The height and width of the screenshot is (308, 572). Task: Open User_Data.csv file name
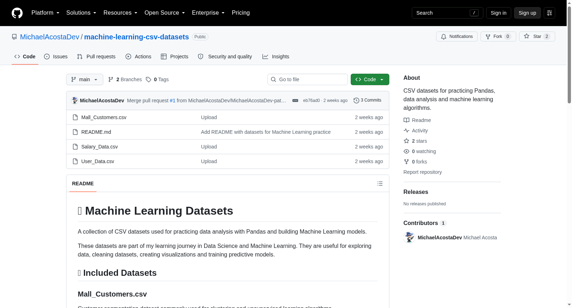click(x=98, y=161)
